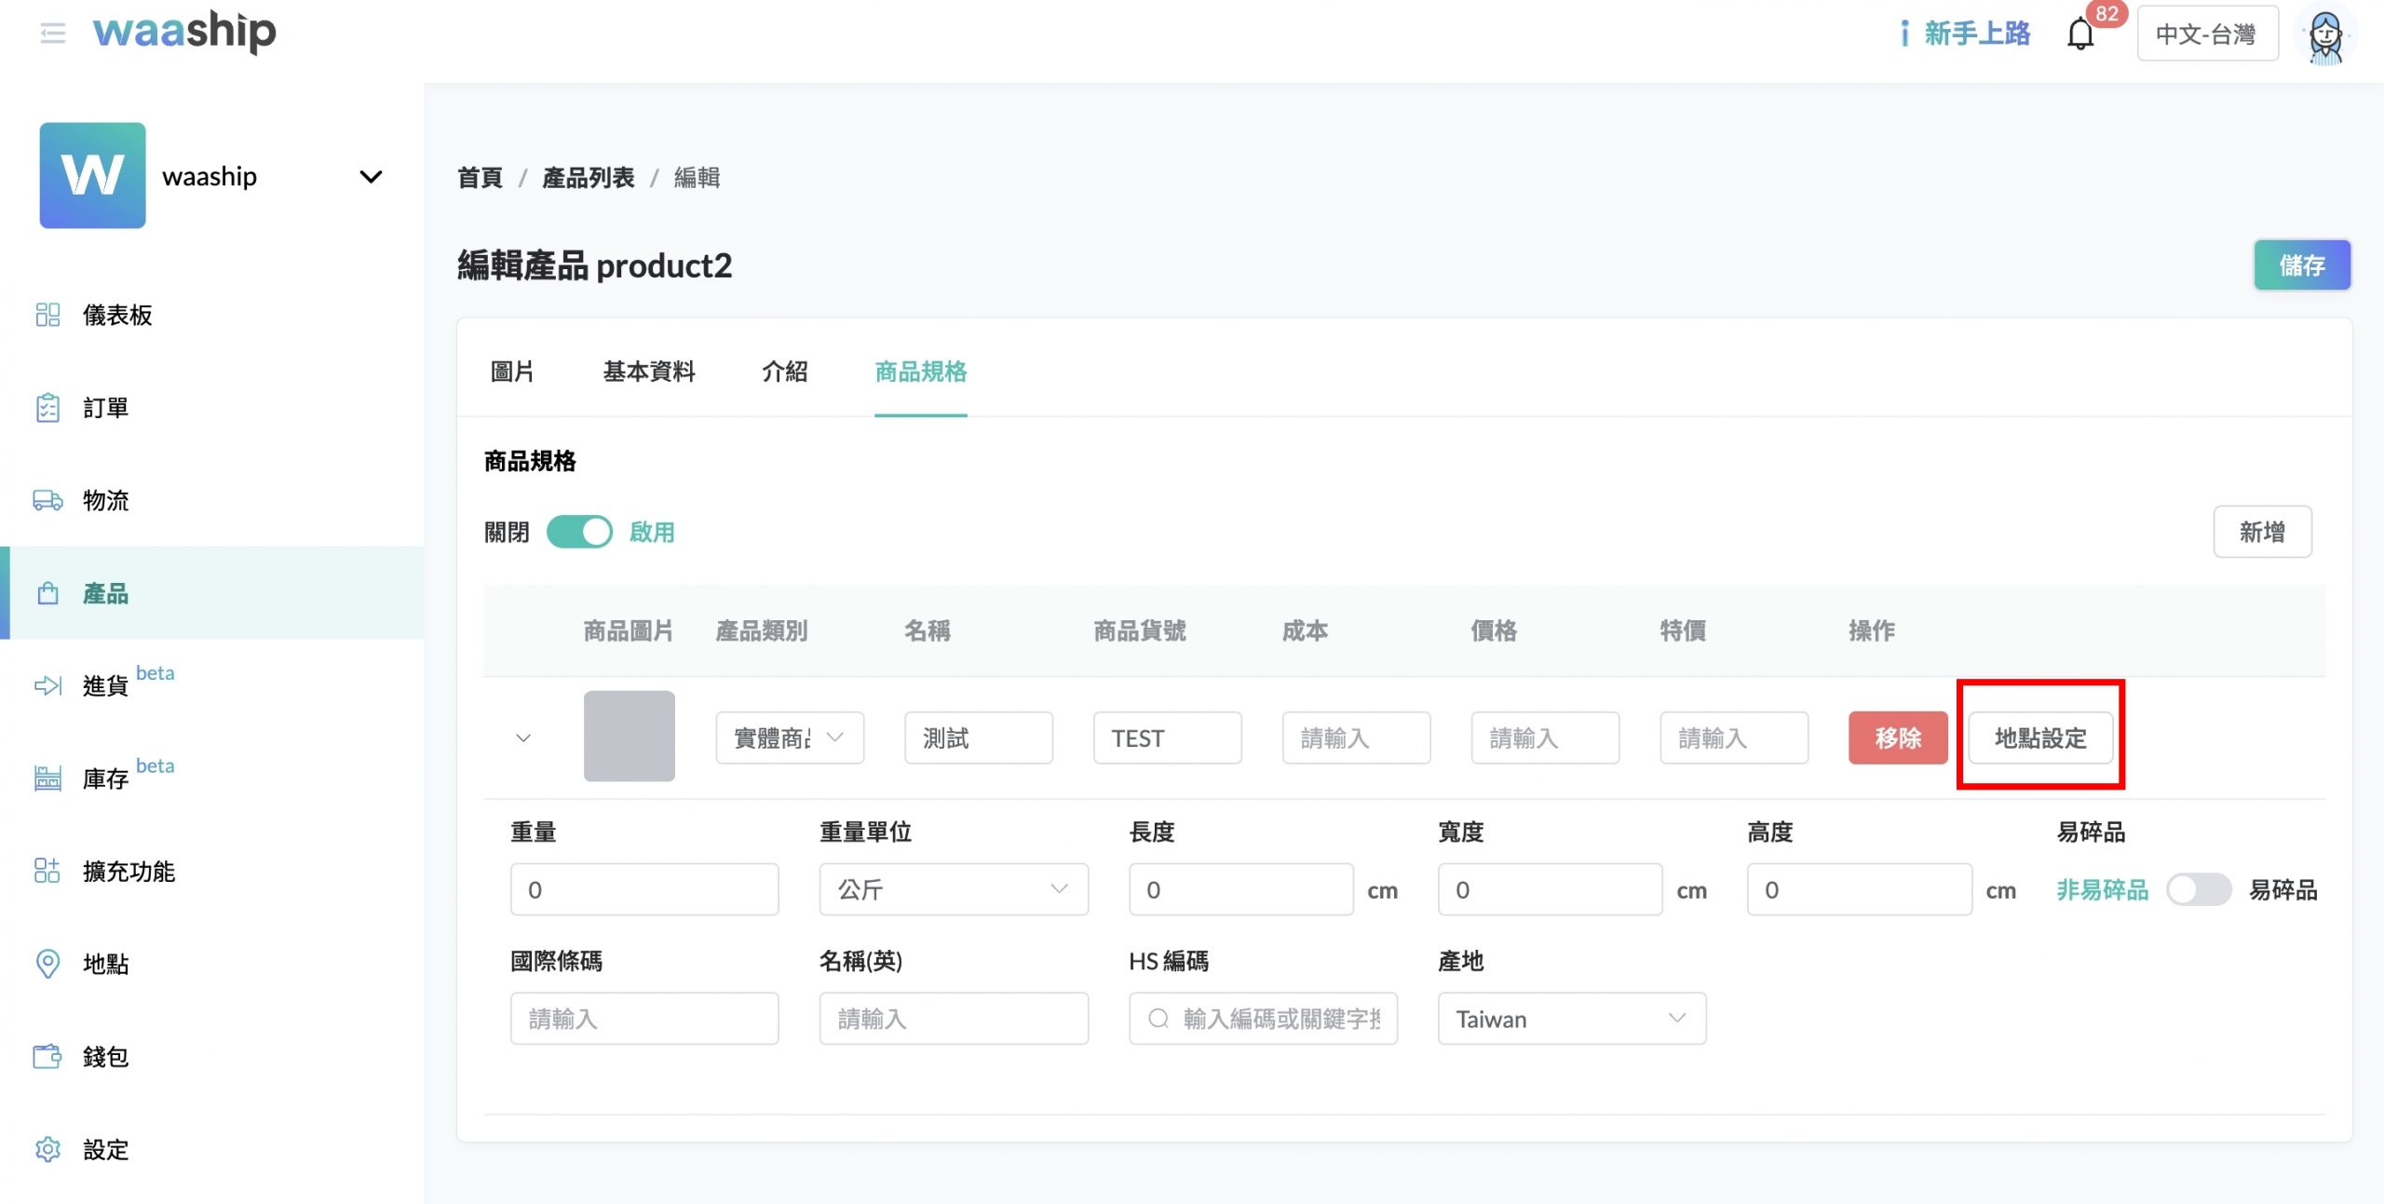Click the 儲存 save button
The image size is (2384, 1204).
(2301, 265)
